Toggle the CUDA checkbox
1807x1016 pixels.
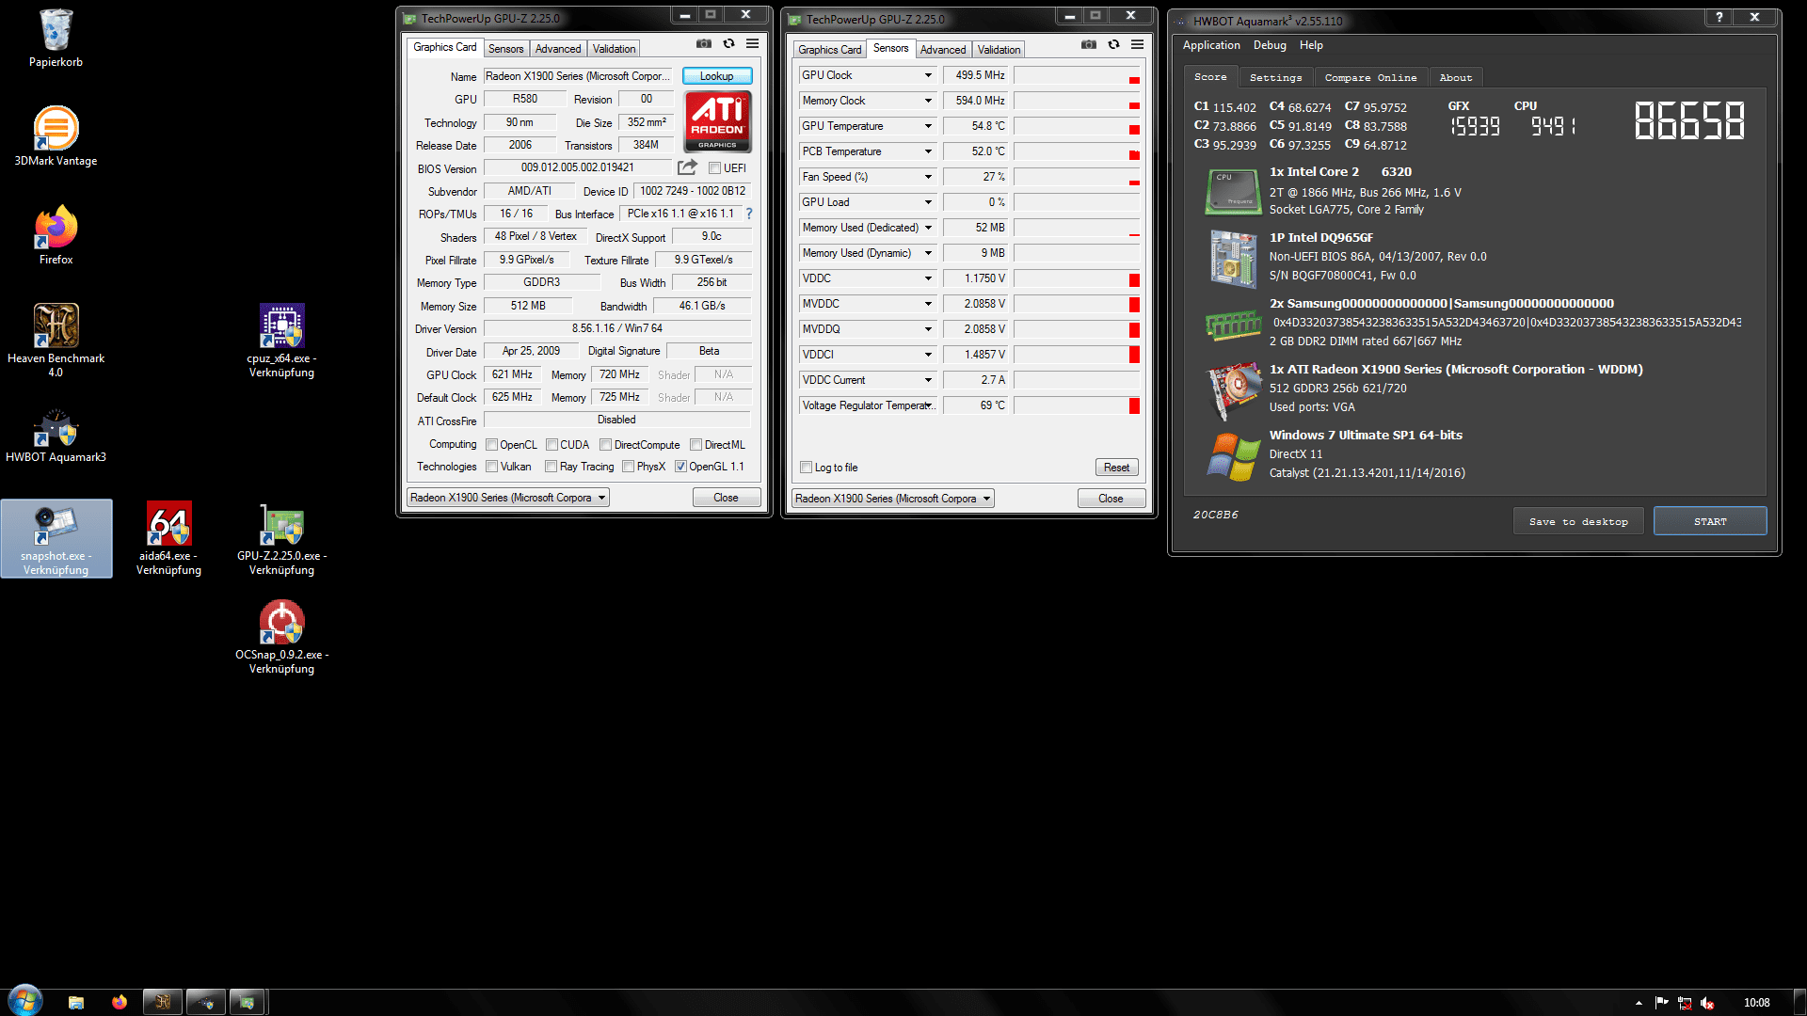552,445
